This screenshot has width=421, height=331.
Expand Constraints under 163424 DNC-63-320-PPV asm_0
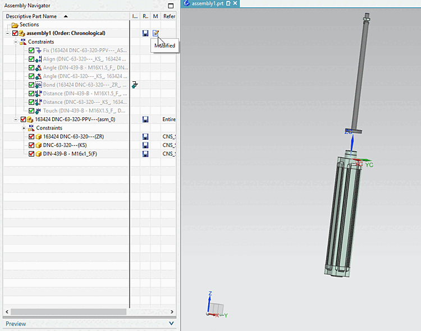24,128
